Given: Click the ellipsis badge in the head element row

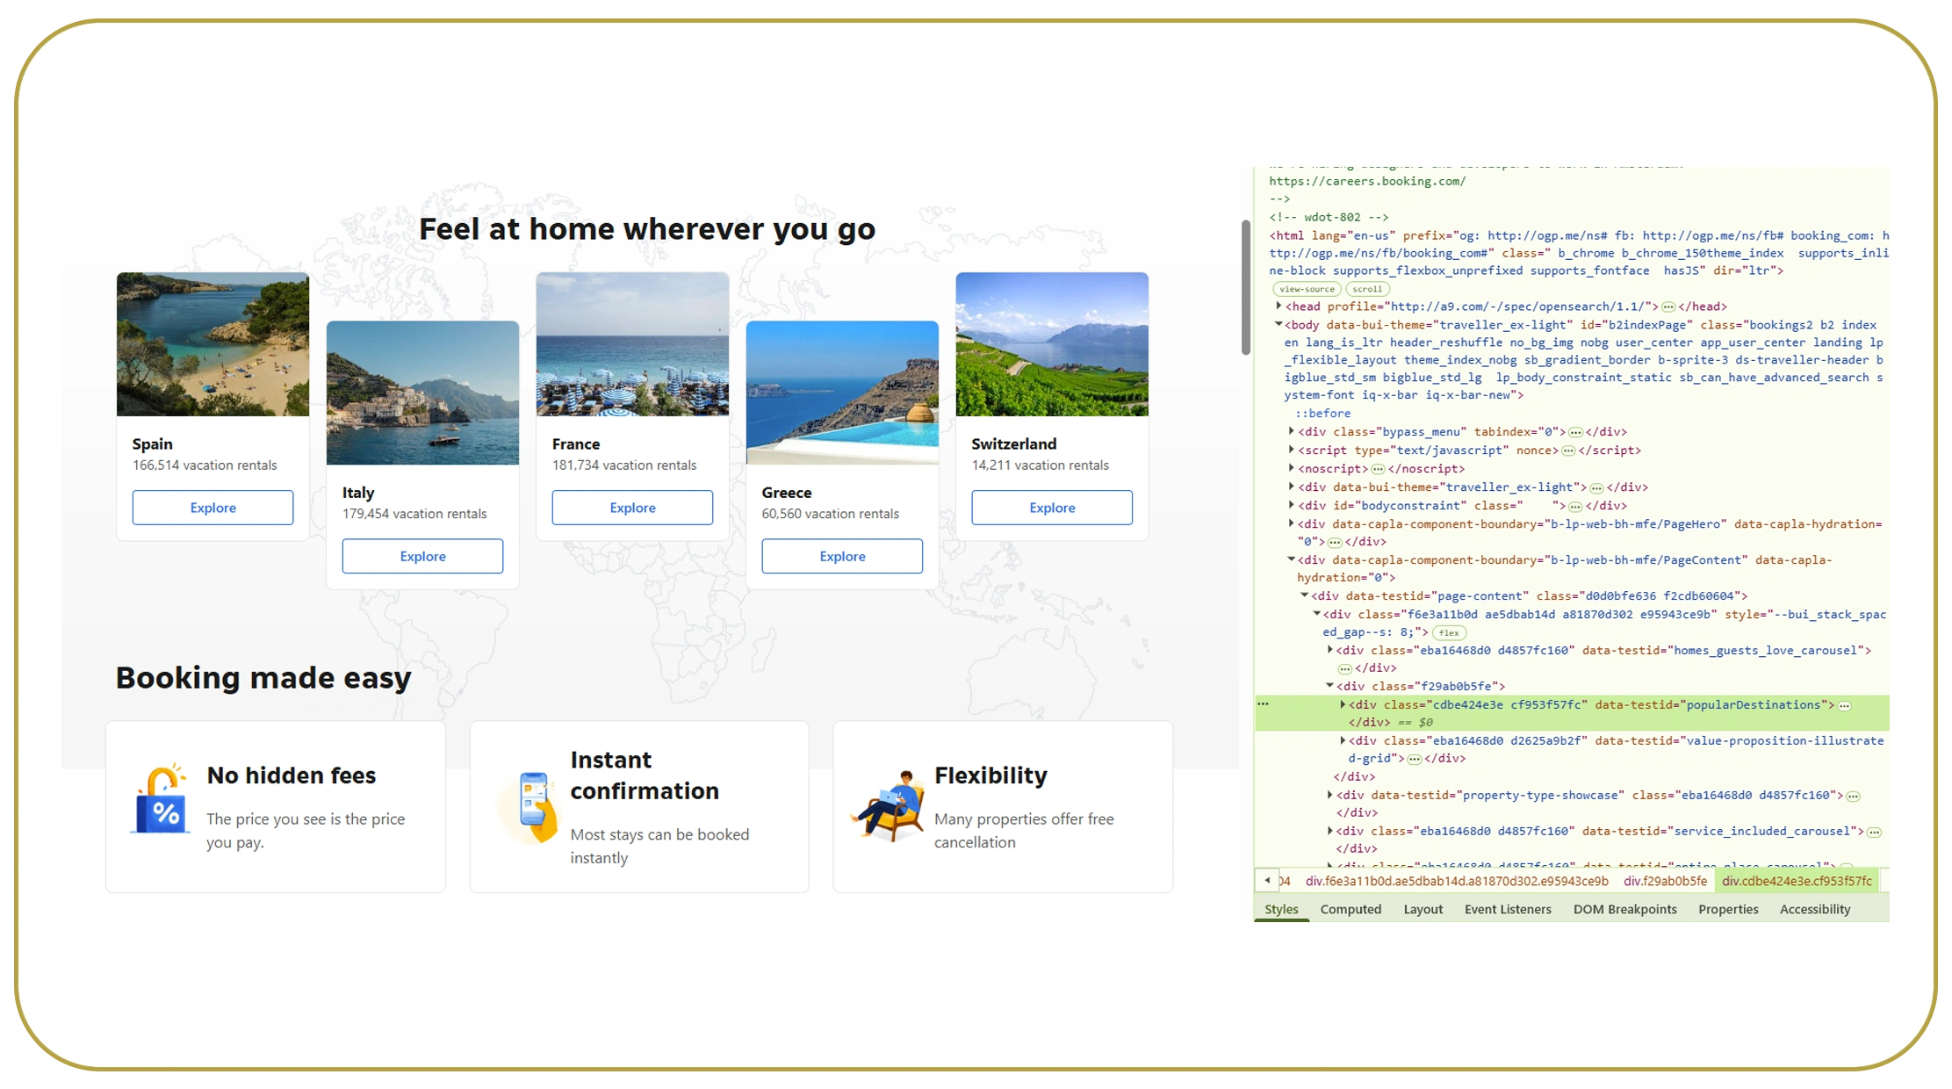Looking at the screenshot, I should coord(1667,307).
